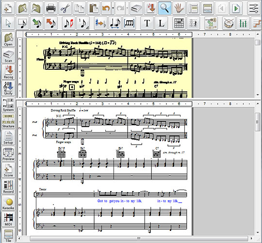Click the horizontal scrollbar thumb at bottom
262x243 pixels.
click(x=139, y=238)
